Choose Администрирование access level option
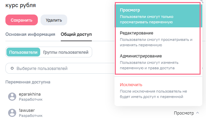The image size is (206, 124). click(158, 62)
